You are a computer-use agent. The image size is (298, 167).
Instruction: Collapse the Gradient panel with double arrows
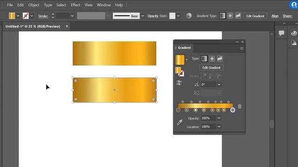point(237,42)
